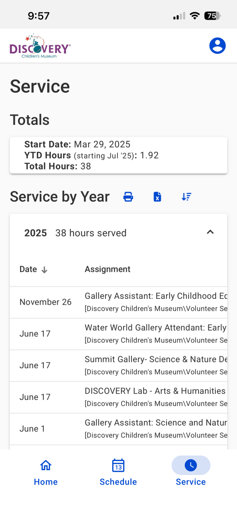Click the Totals summary card
237x514 pixels.
point(118,155)
